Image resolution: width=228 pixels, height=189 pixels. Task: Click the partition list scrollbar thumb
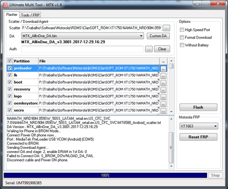[172, 66]
